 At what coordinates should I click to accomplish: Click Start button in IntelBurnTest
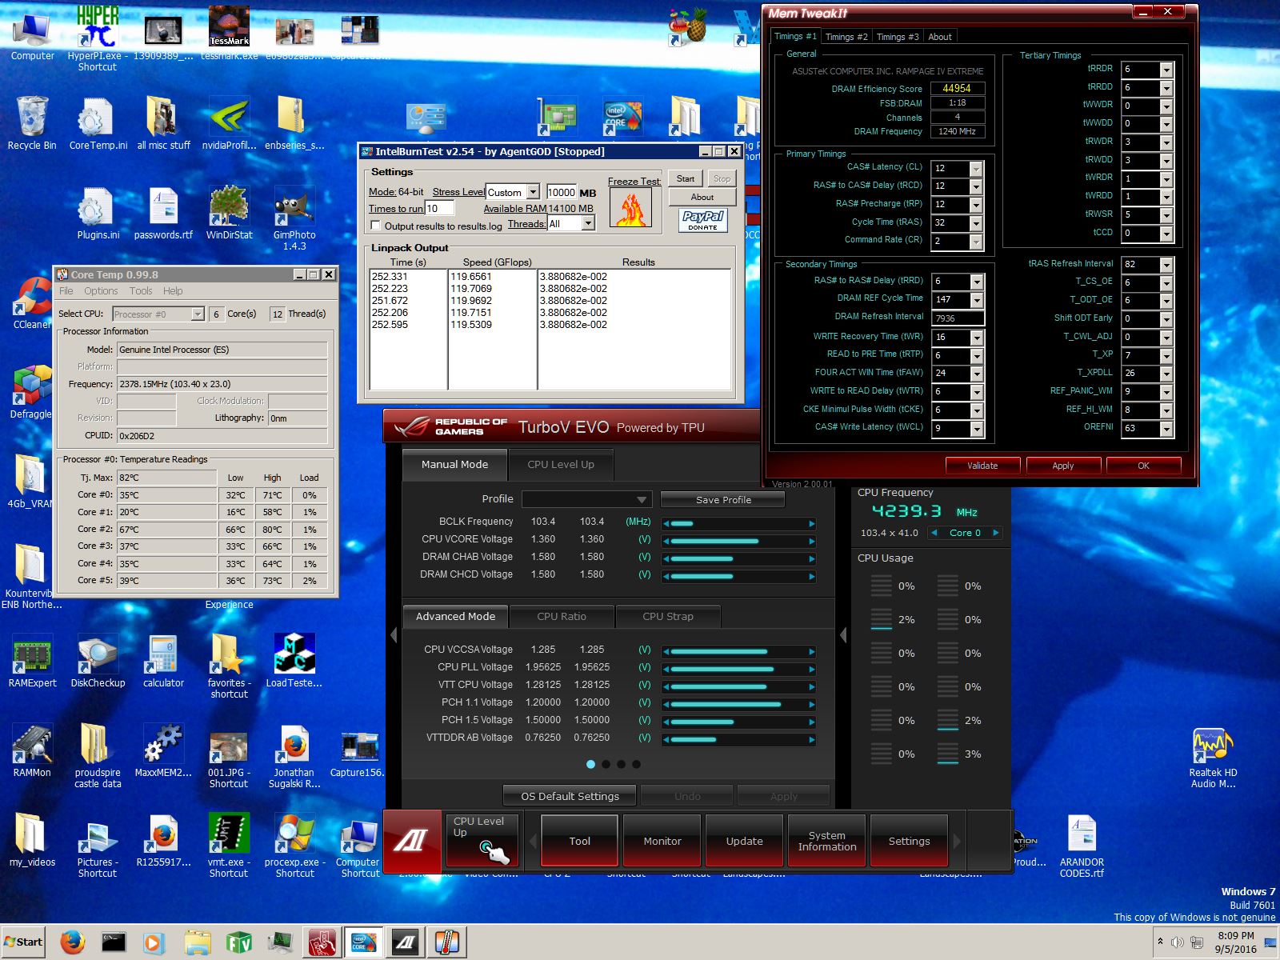[x=686, y=178]
